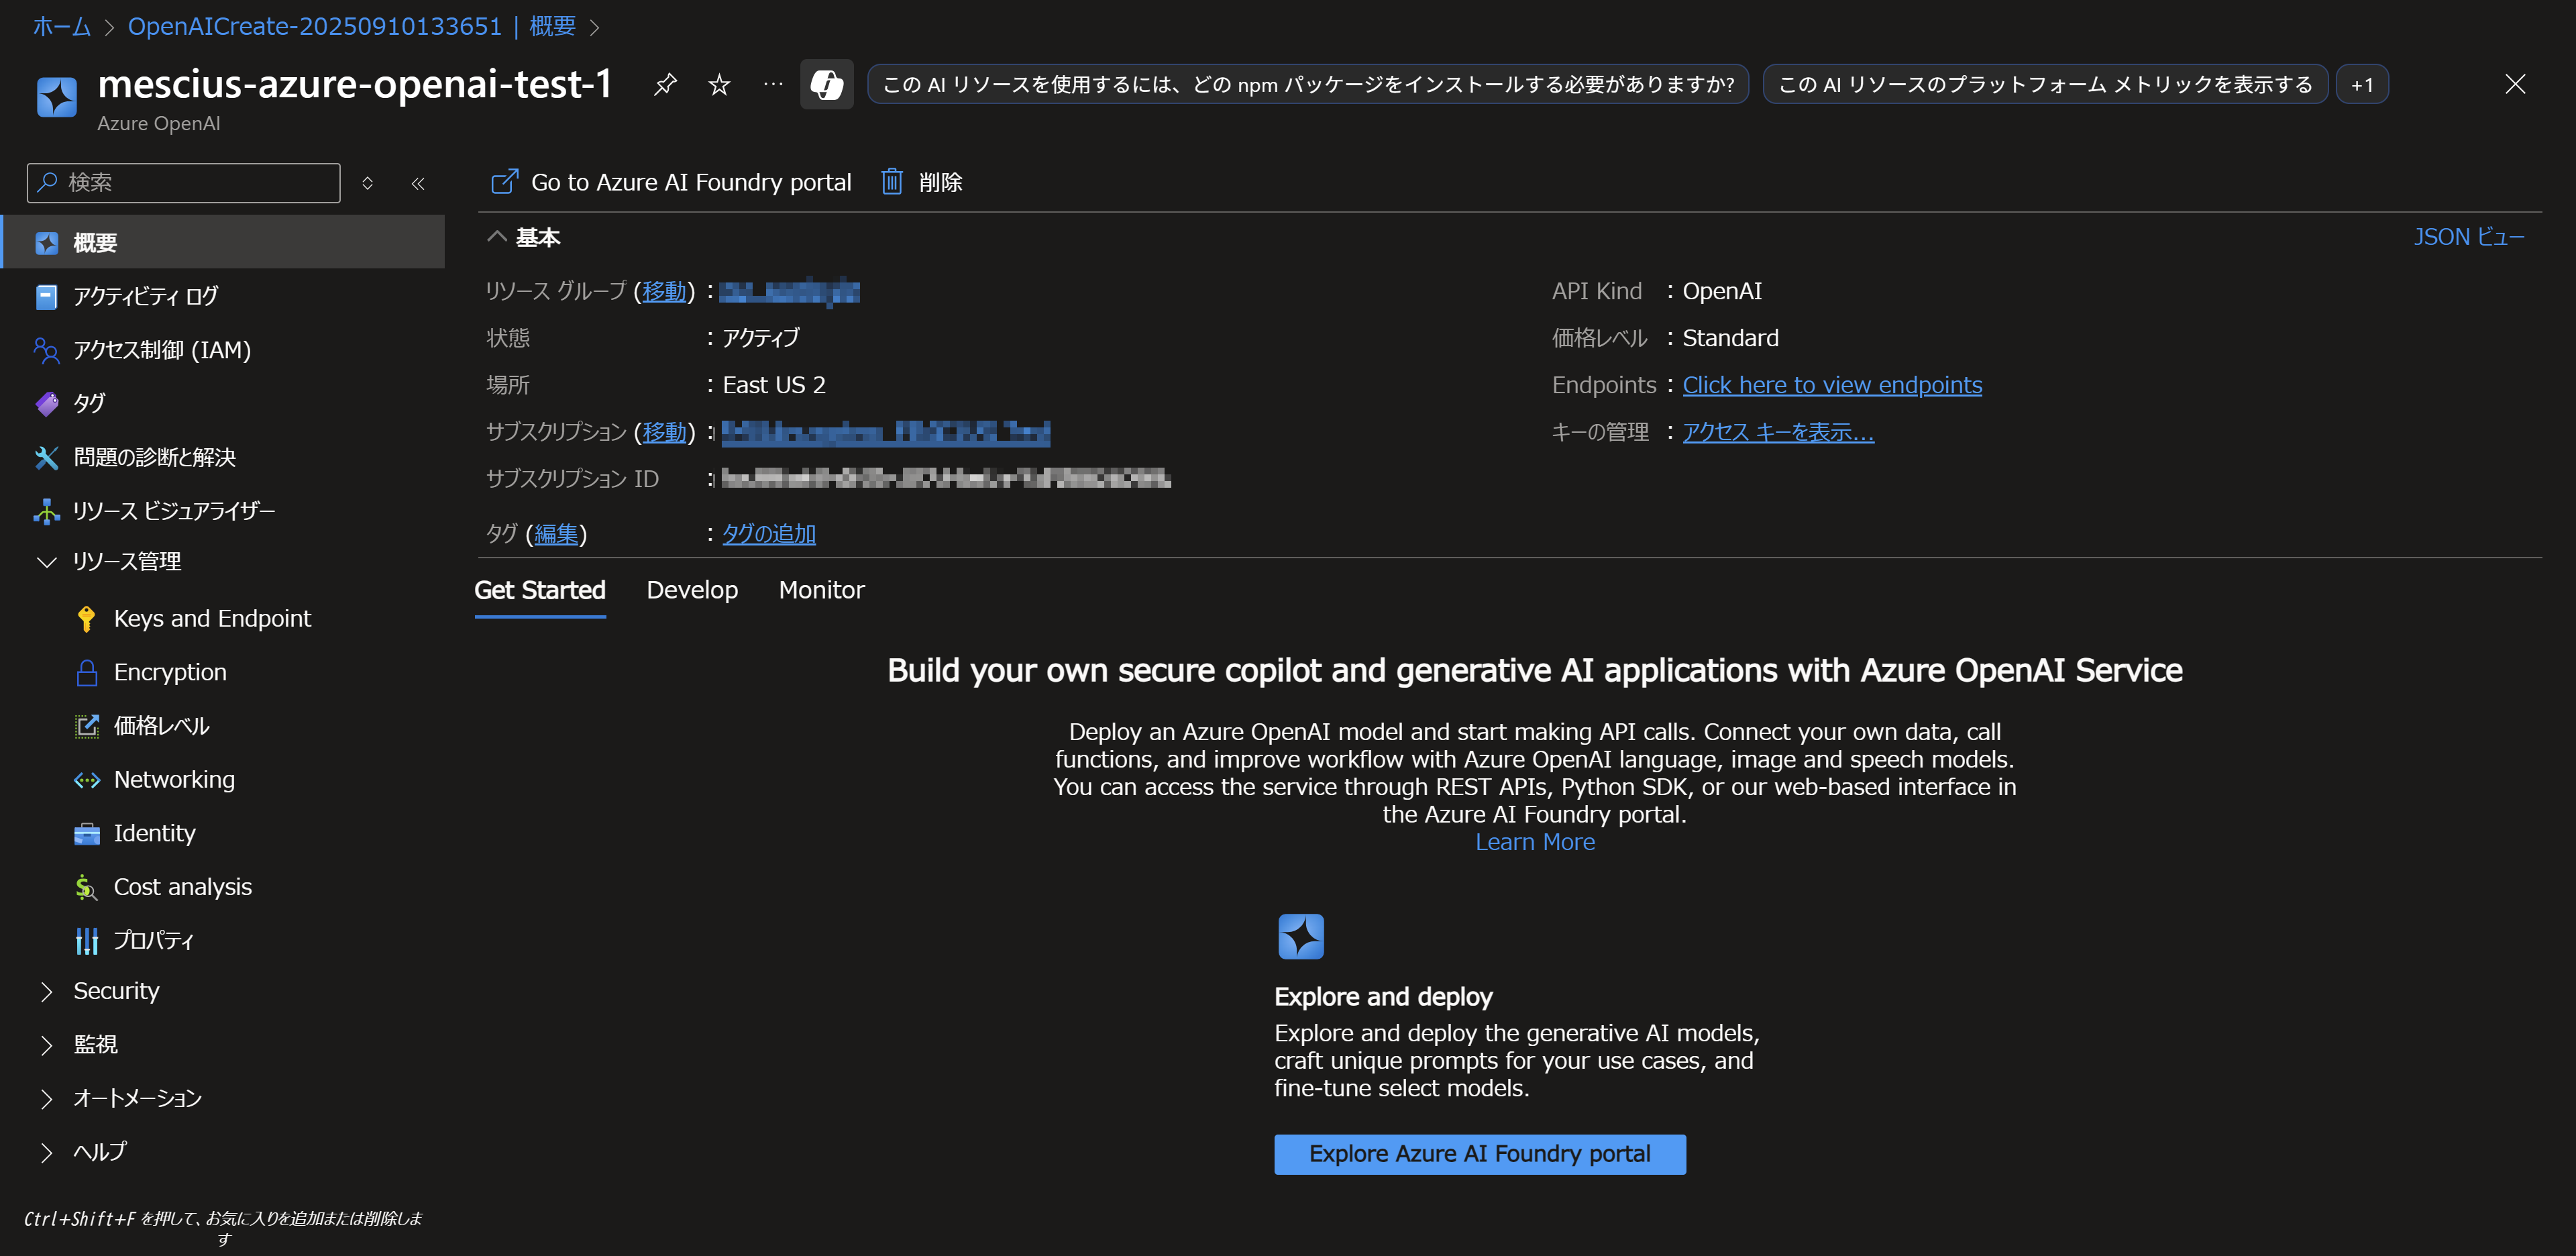Add resource to favorites with star icon
The width and height of the screenshot is (2576, 1256).
point(719,84)
